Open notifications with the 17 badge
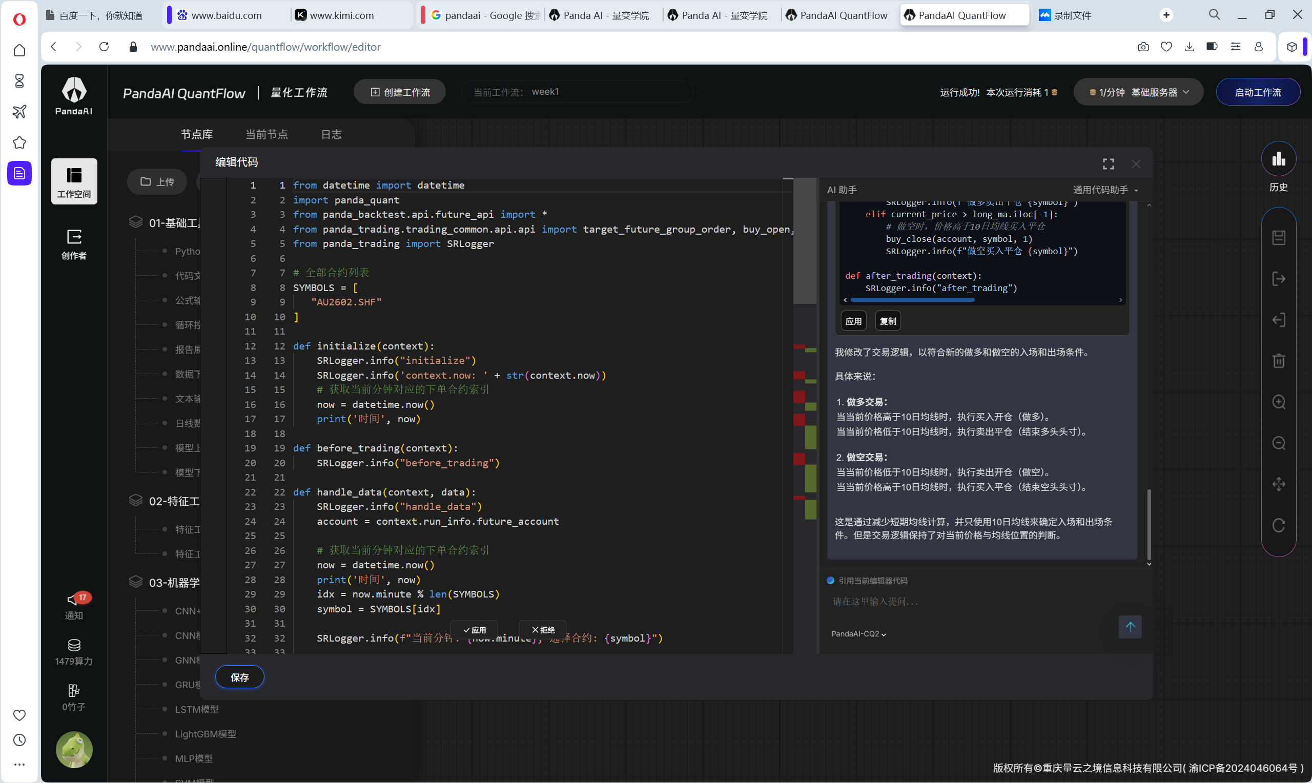 (74, 606)
